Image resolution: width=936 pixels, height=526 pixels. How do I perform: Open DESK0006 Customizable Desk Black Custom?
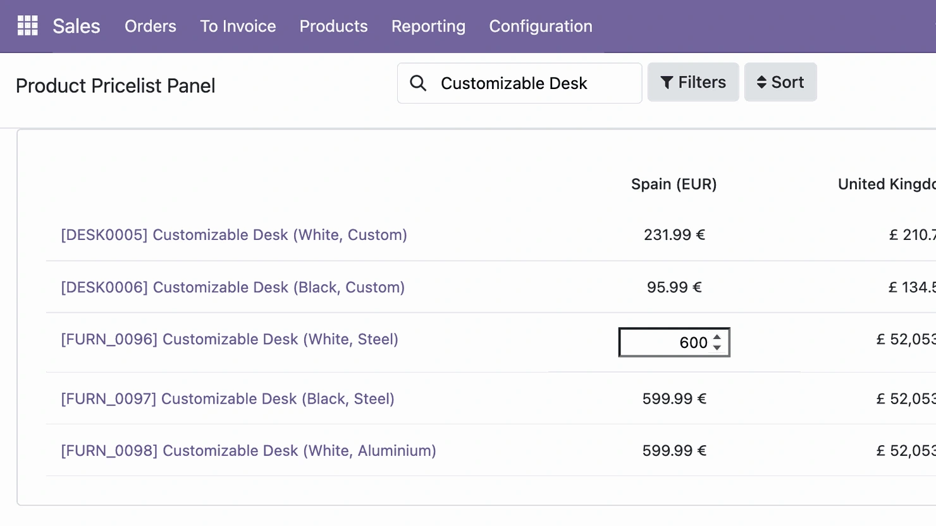(x=232, y=287)
